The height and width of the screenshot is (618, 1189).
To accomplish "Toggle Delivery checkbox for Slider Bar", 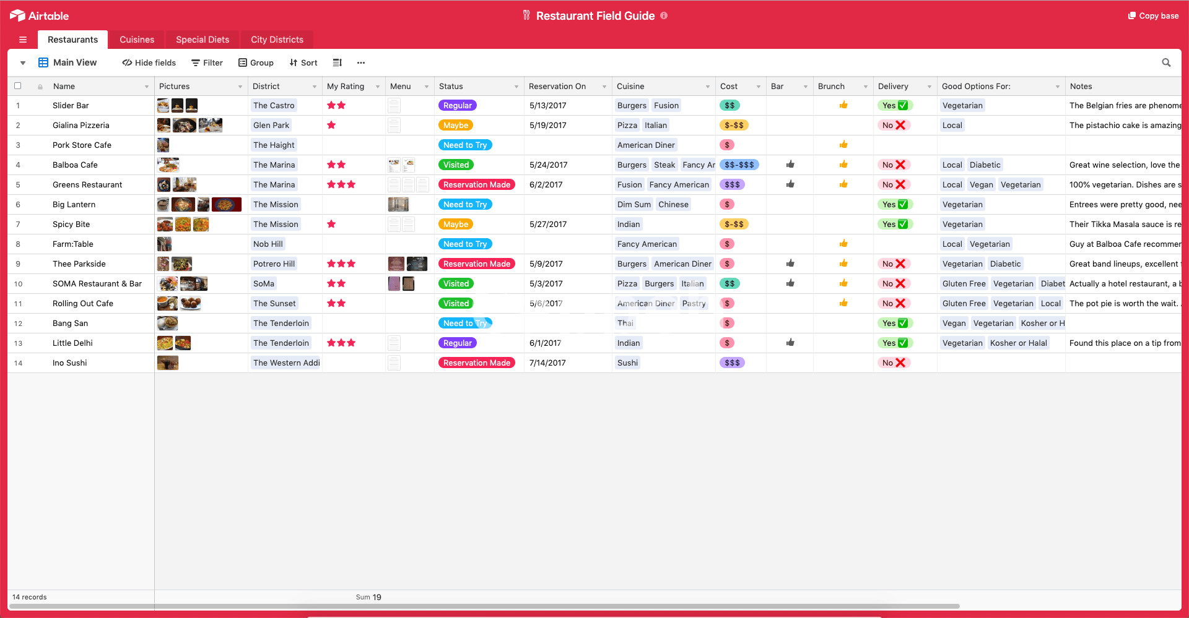I will pos(902,105).
